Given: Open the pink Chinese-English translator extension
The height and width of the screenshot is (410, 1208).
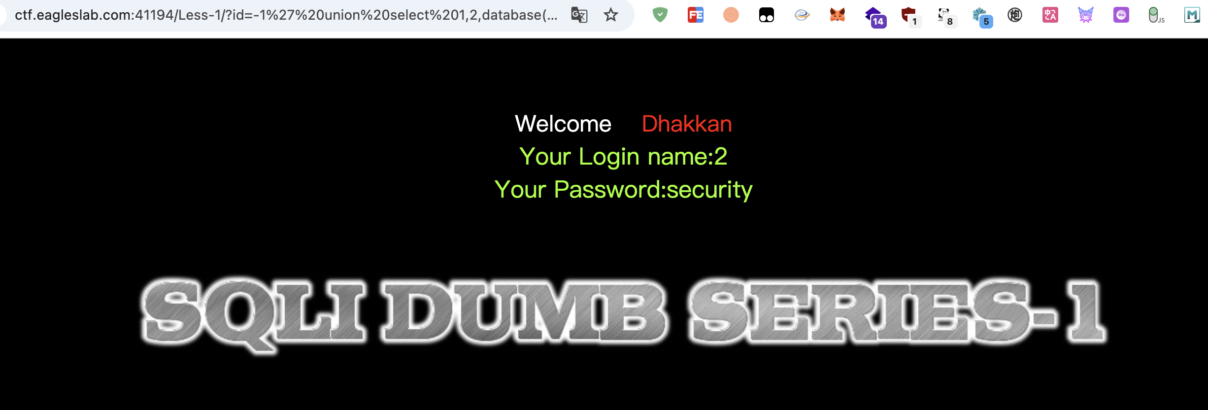Looking at the screenshot, I should (1050, 15).
